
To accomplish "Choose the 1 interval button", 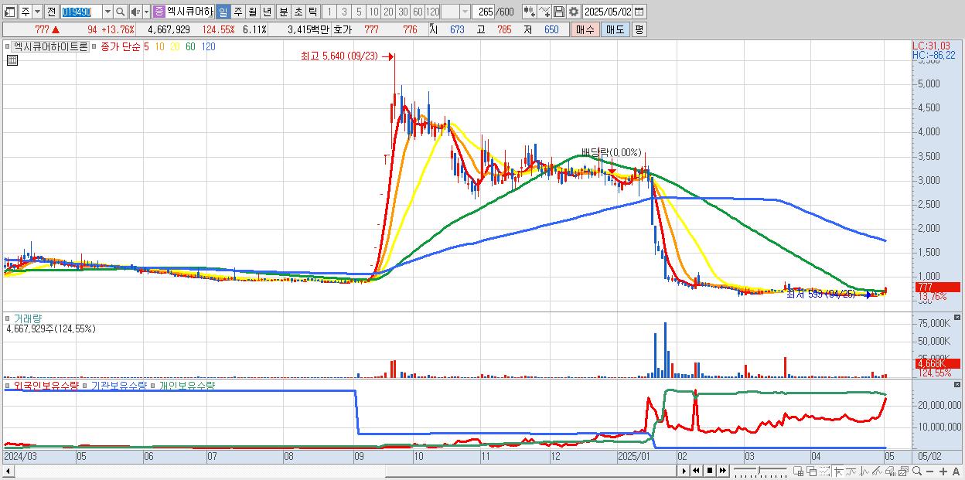I will point(329,12).
